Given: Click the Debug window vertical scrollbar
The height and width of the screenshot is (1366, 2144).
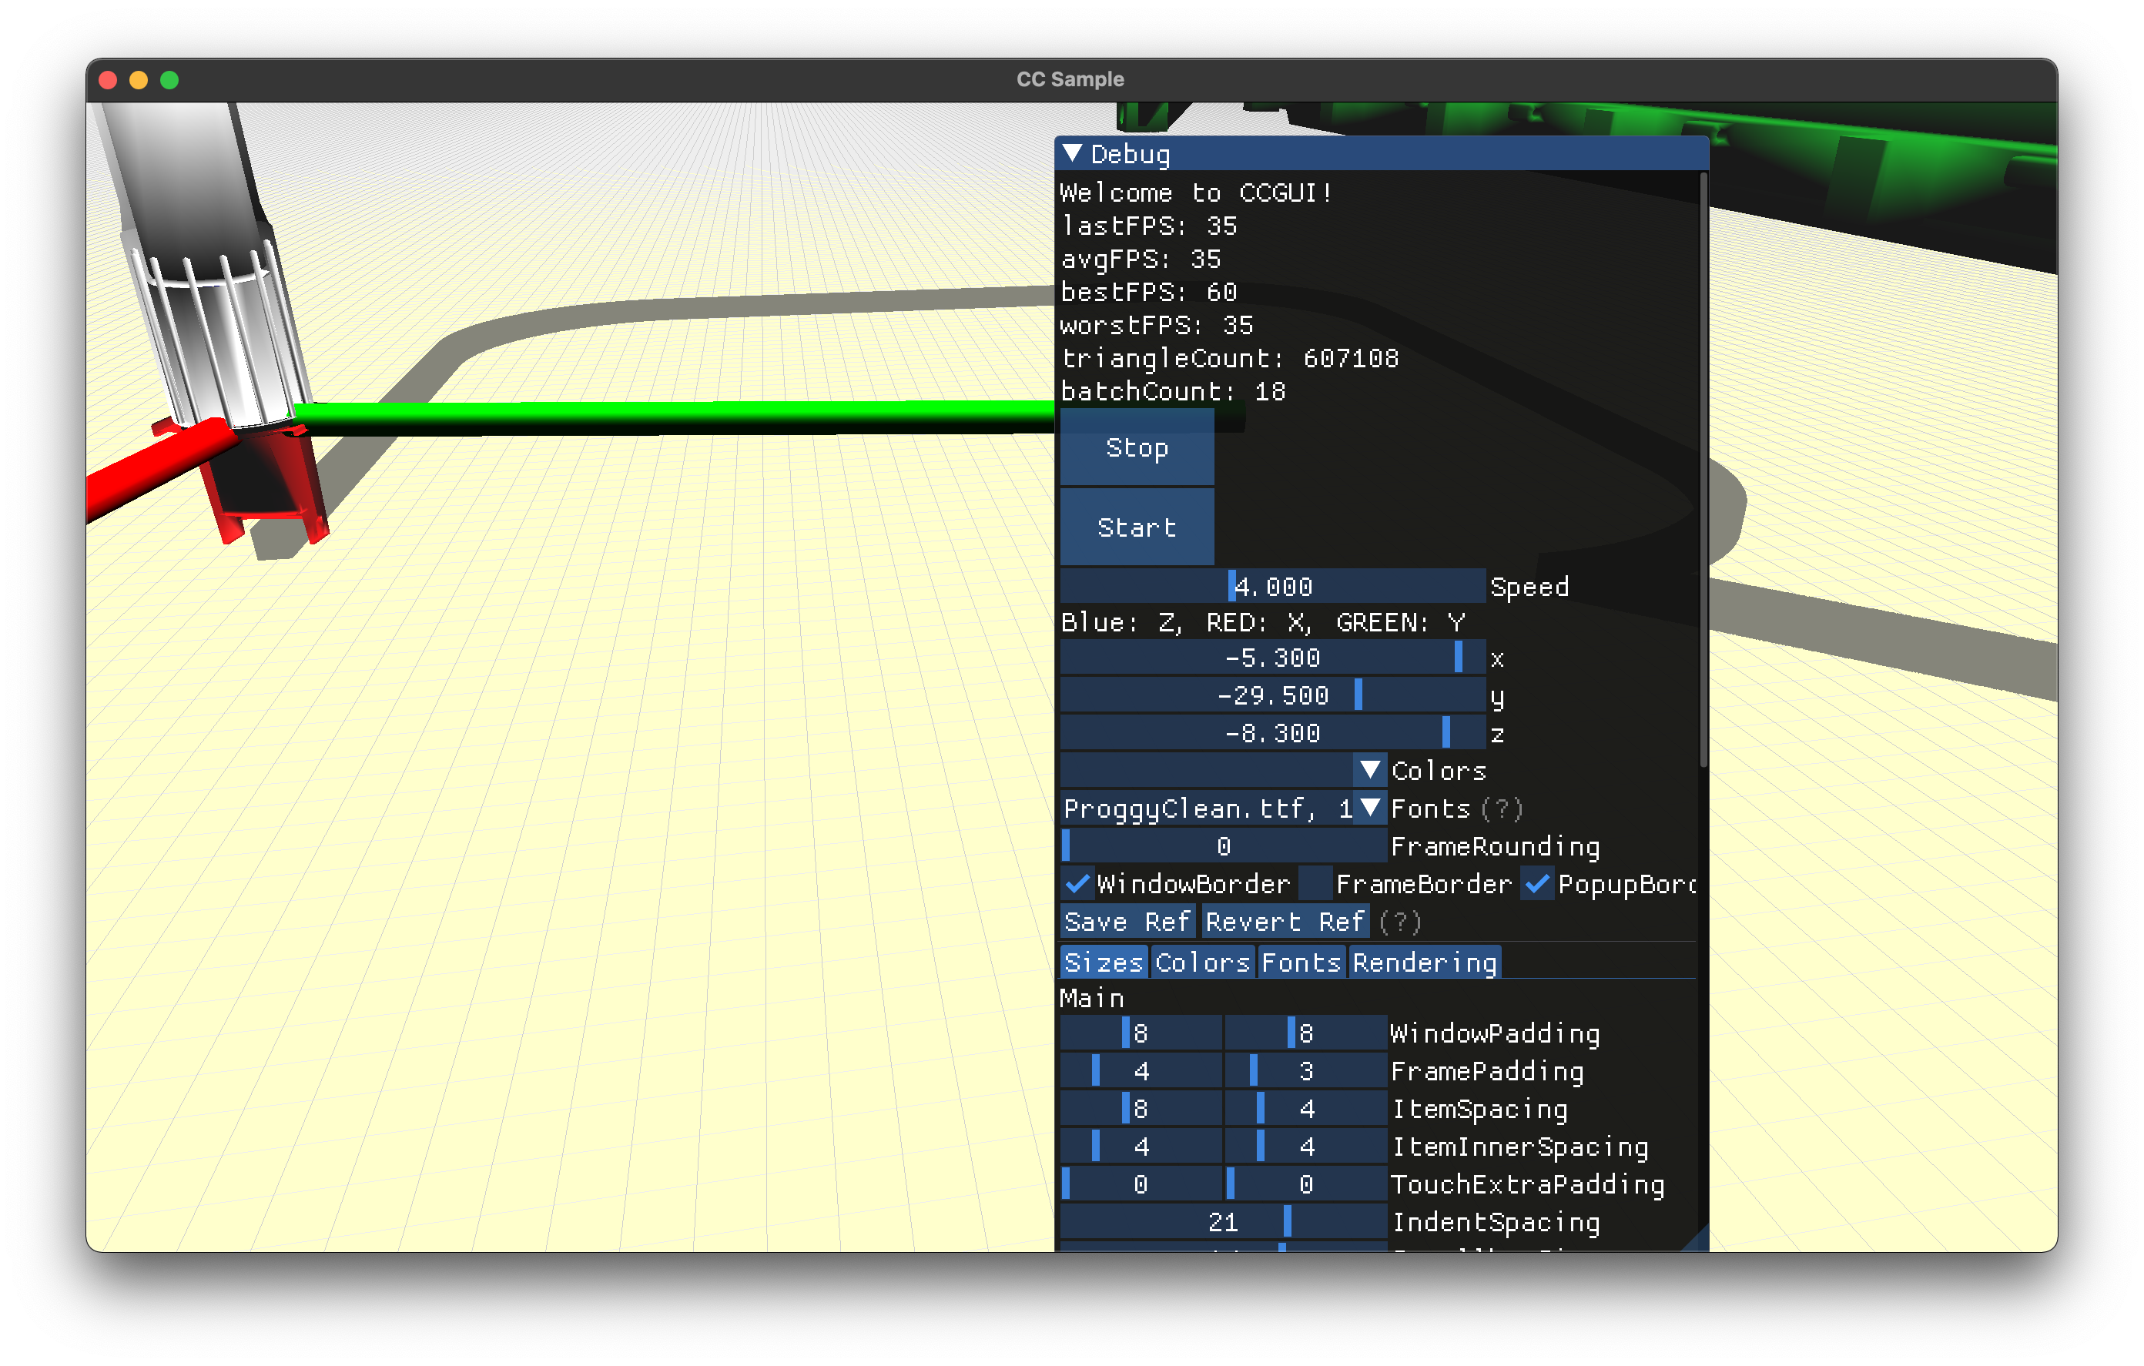Looking at the screenshot, I should pyautogui.click(x=1703, y=470).
